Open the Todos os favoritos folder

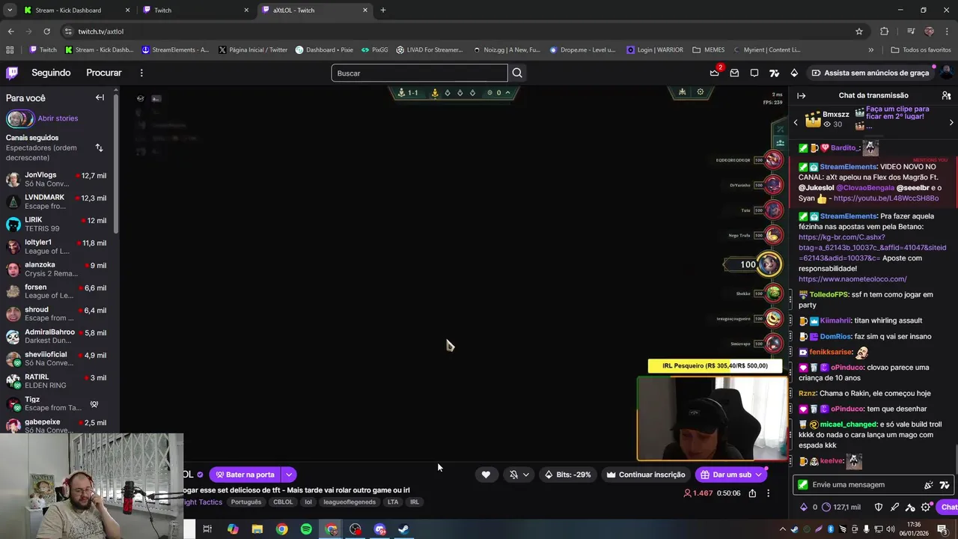pyautogui.click(x=921, y=50)
